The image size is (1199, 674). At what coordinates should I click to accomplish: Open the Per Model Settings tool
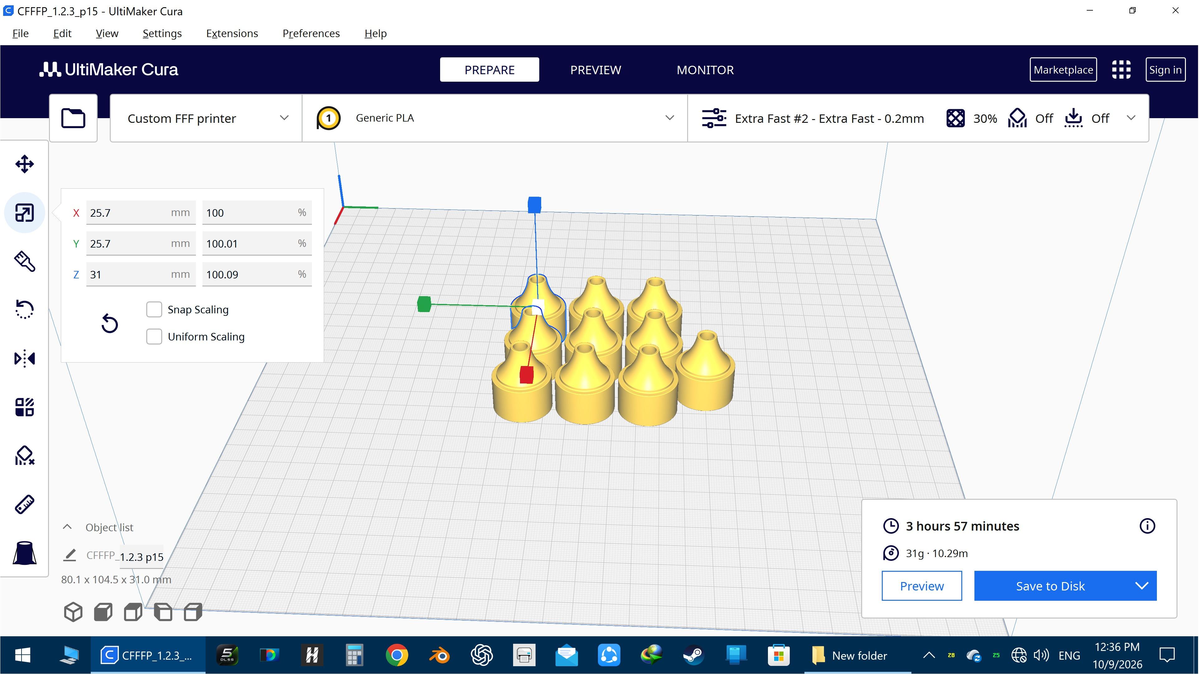(x=24, y=407)
